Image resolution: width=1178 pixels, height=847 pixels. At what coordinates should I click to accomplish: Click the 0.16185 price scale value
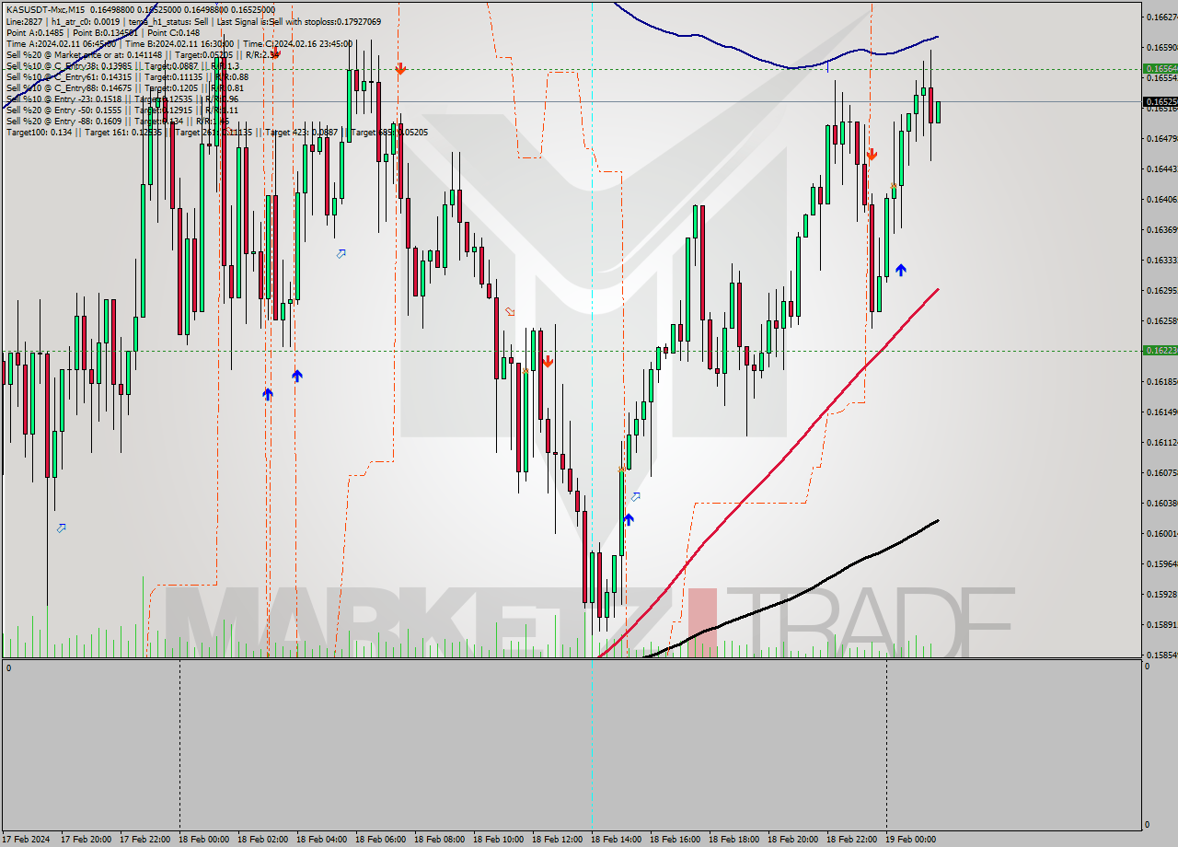coord(1161,381)
